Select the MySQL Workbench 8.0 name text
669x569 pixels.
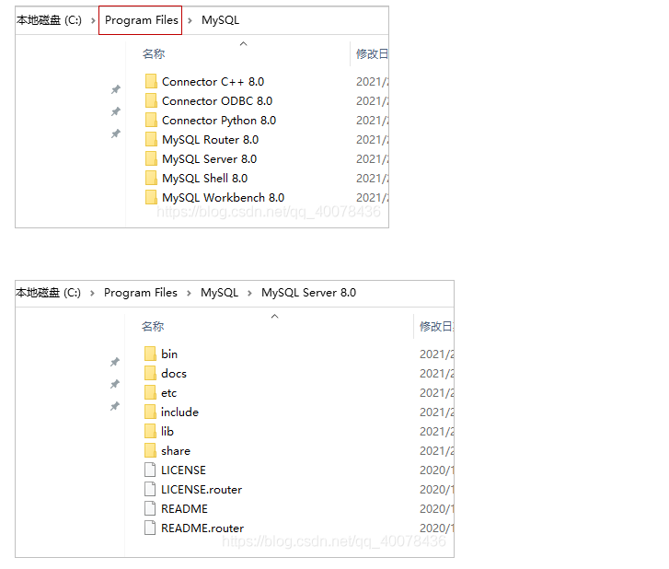(223, 198)
